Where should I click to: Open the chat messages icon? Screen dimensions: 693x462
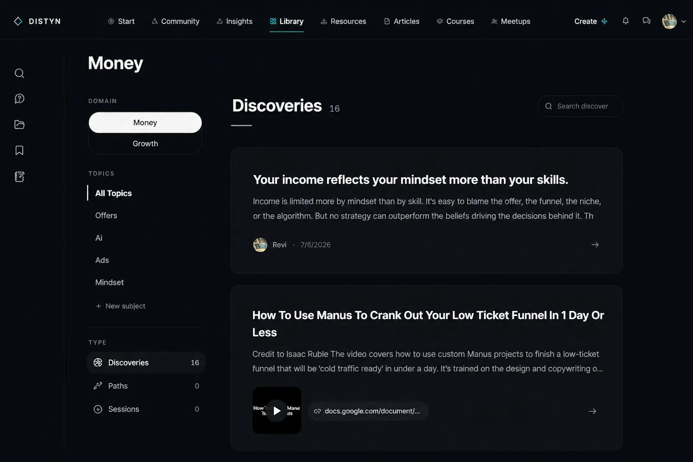(x=646, y=21)
